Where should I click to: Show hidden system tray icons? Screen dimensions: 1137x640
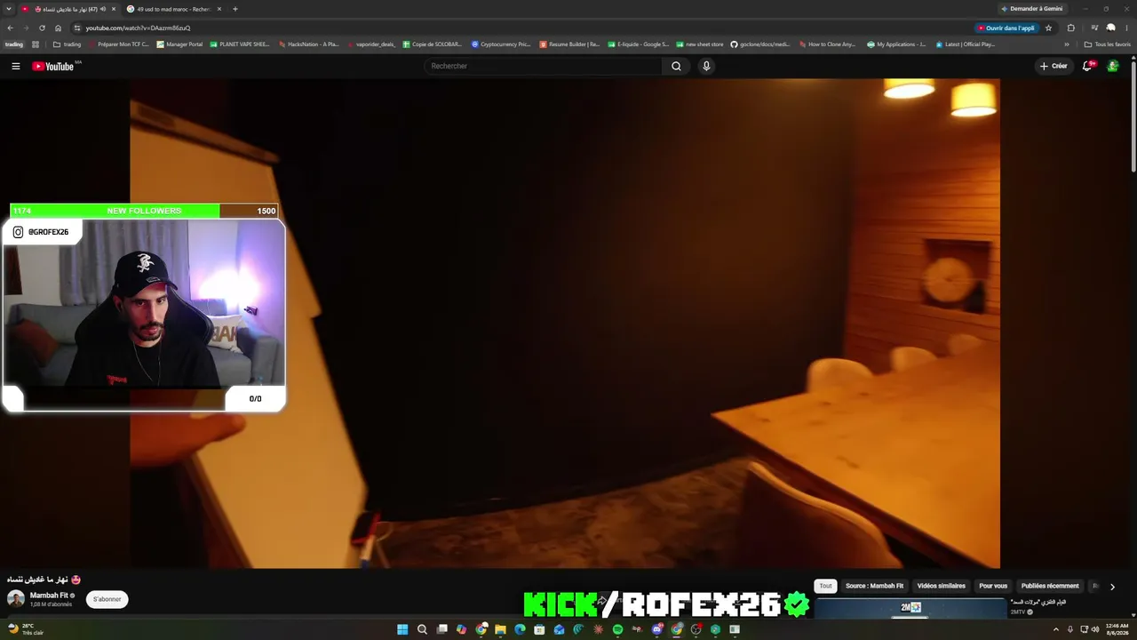click(1057, 629)
